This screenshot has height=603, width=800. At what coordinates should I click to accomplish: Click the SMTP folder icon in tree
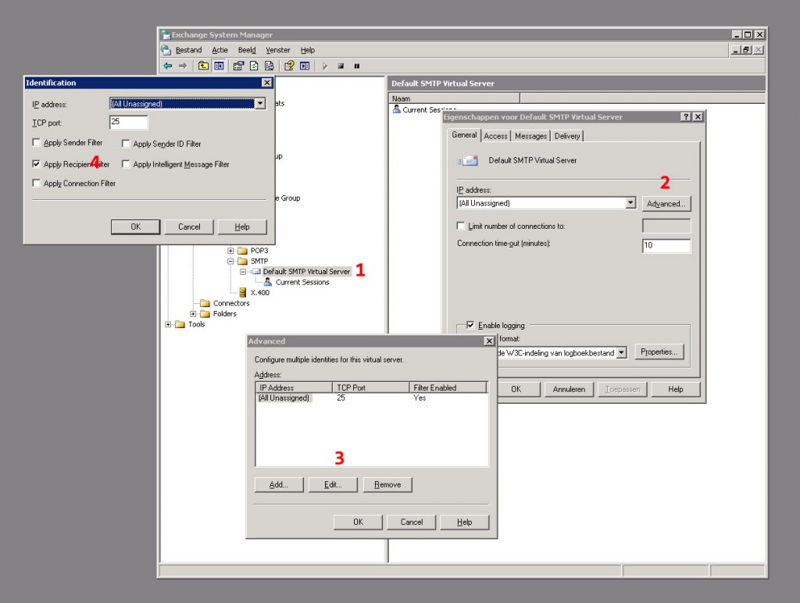click(x=242, y=261)
